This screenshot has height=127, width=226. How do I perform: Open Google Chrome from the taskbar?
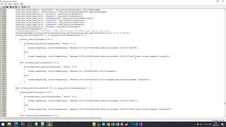pos(108,124)
